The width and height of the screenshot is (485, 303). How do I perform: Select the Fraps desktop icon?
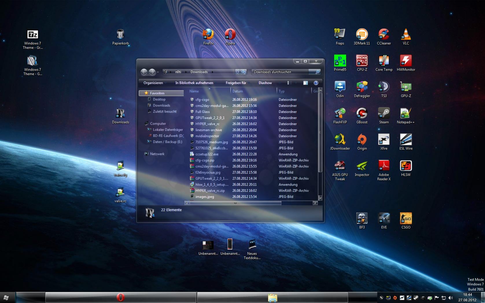340,37
